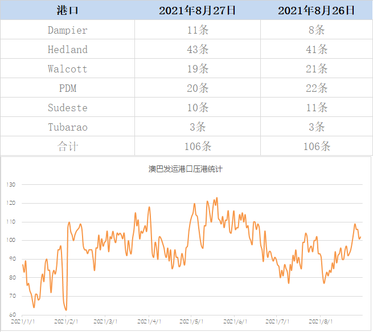373x332 pixels.
Task: Click the 港口 column header
Action: point(68,10)
